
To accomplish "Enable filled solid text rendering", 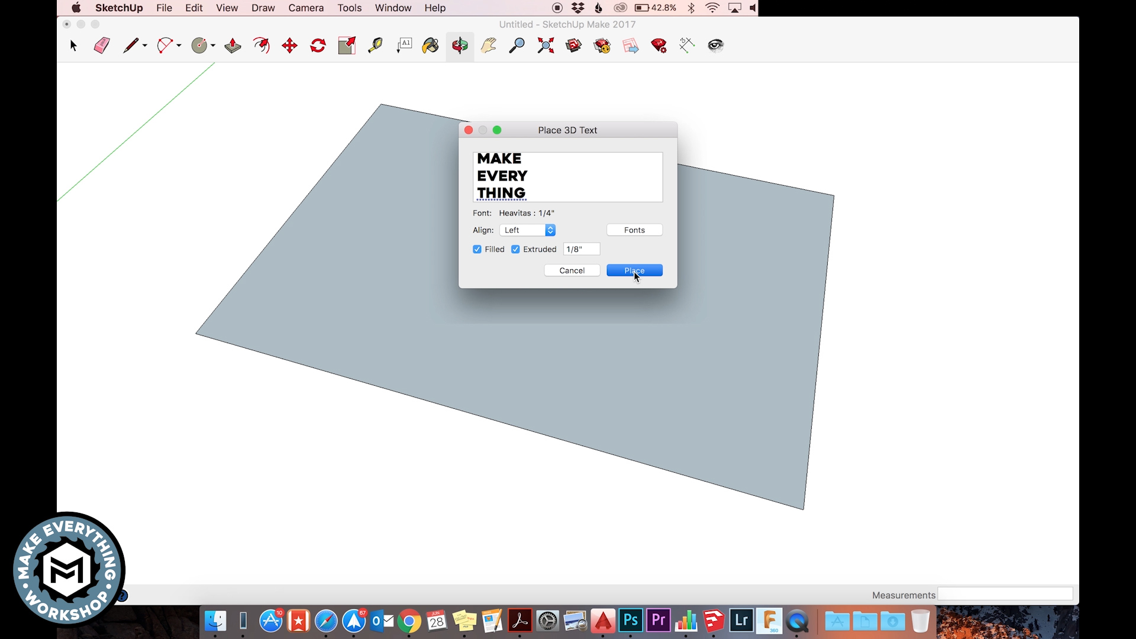I will [x=477, y=249].
